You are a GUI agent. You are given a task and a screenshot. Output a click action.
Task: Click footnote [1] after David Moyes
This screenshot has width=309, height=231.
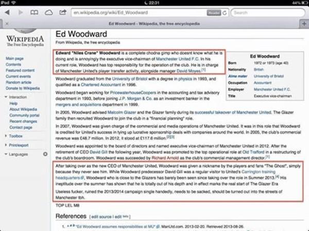(x=203, y=70)
